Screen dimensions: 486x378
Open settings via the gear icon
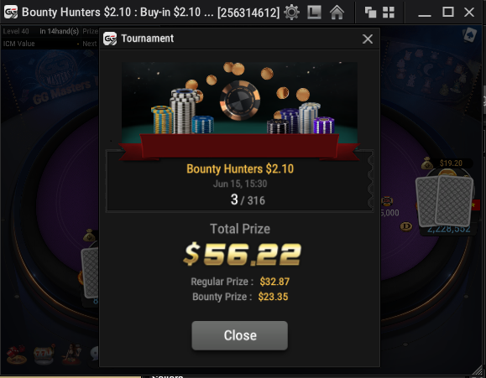pos(291,13)
